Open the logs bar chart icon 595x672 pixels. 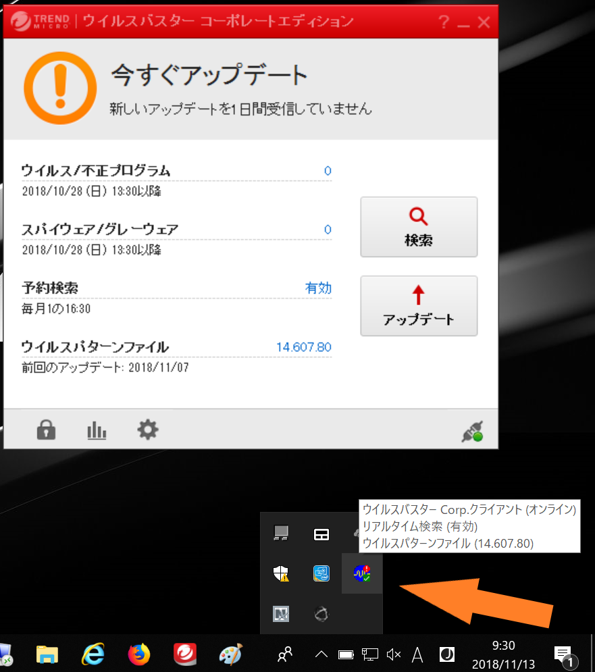pos(97,430)
